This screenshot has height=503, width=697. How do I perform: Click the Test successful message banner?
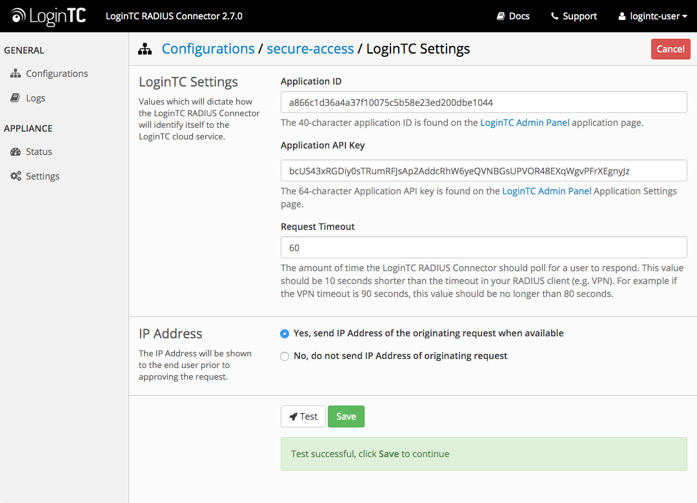(x=483, y=454)
